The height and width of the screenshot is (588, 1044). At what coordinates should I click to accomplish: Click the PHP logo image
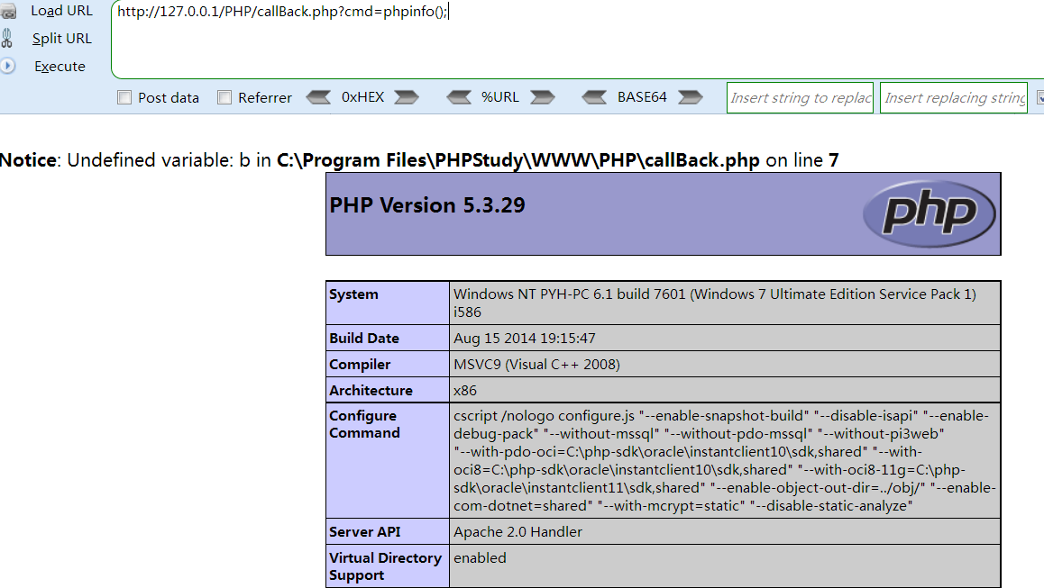point(929,213)
